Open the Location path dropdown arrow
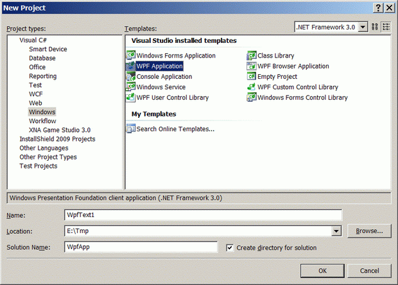398x285 pixels. coord(336,231)
